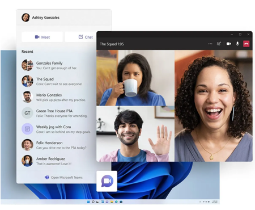The image size is (255, 210).
Task: Open Weekly jog with Cora meeting chat
Action: point(57,129)
